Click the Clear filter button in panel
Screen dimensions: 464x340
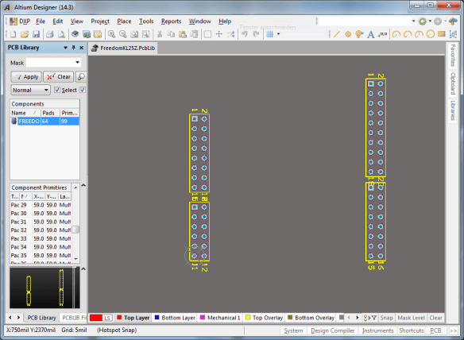point(58,77)
